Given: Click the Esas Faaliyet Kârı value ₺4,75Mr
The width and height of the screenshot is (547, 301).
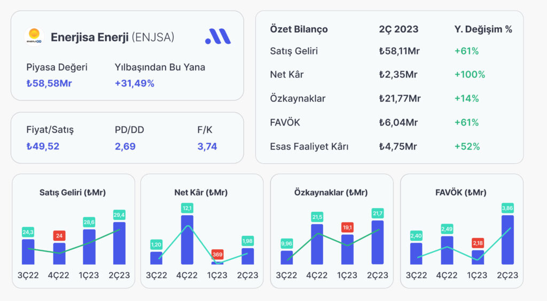Looking at the screenshot, I should click(x=398, y=147).
